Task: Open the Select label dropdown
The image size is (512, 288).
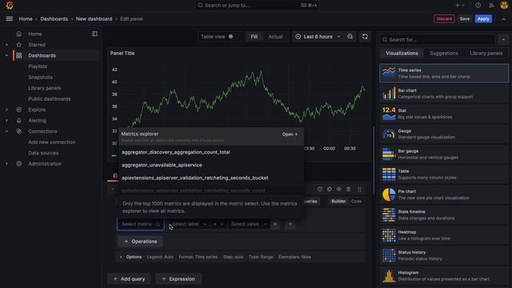Action: pyautogui.click(x=189, y=224)
